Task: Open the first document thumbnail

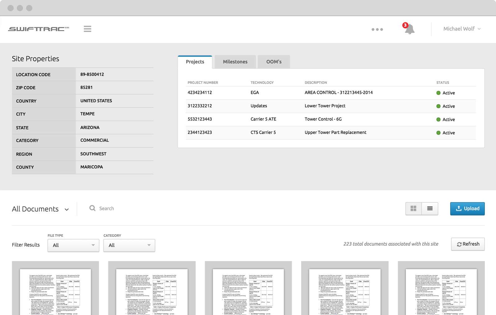Action: pyautogui.click(x=55, y=288)
